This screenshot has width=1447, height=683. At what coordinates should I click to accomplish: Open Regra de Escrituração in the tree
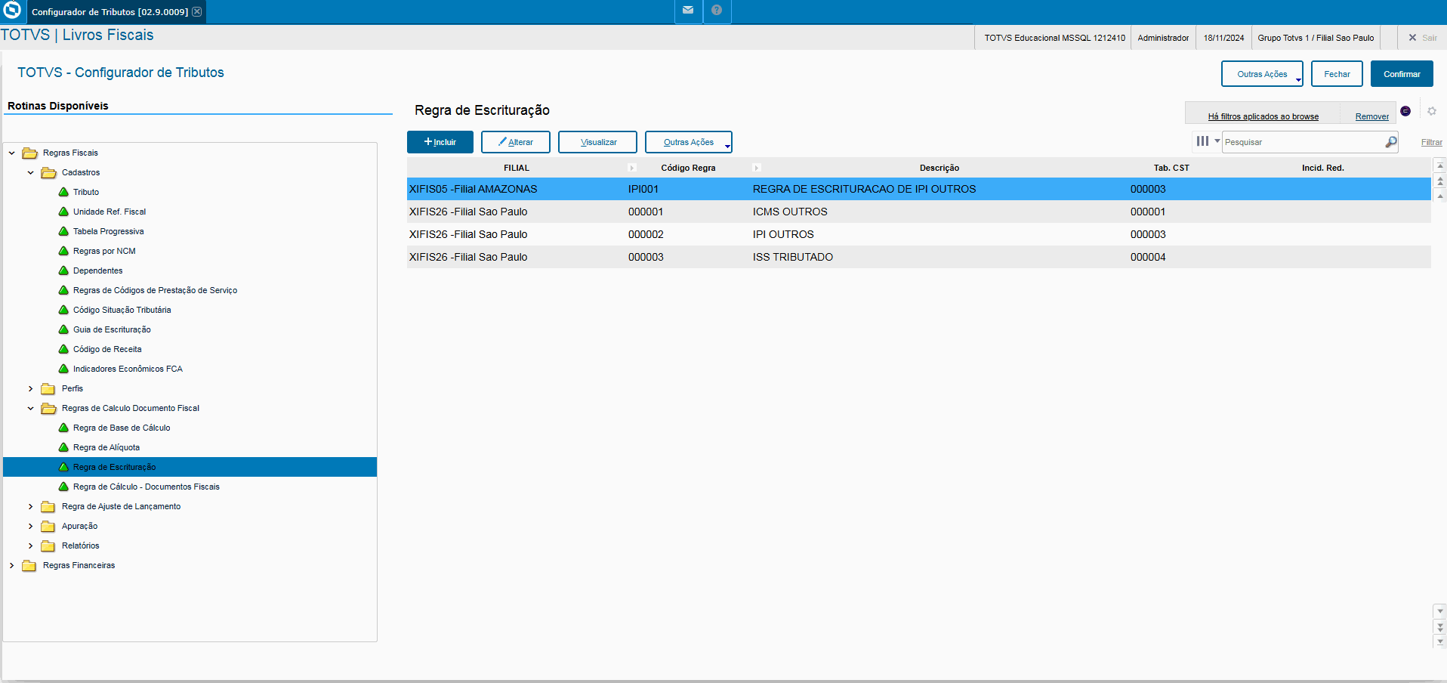115,467
